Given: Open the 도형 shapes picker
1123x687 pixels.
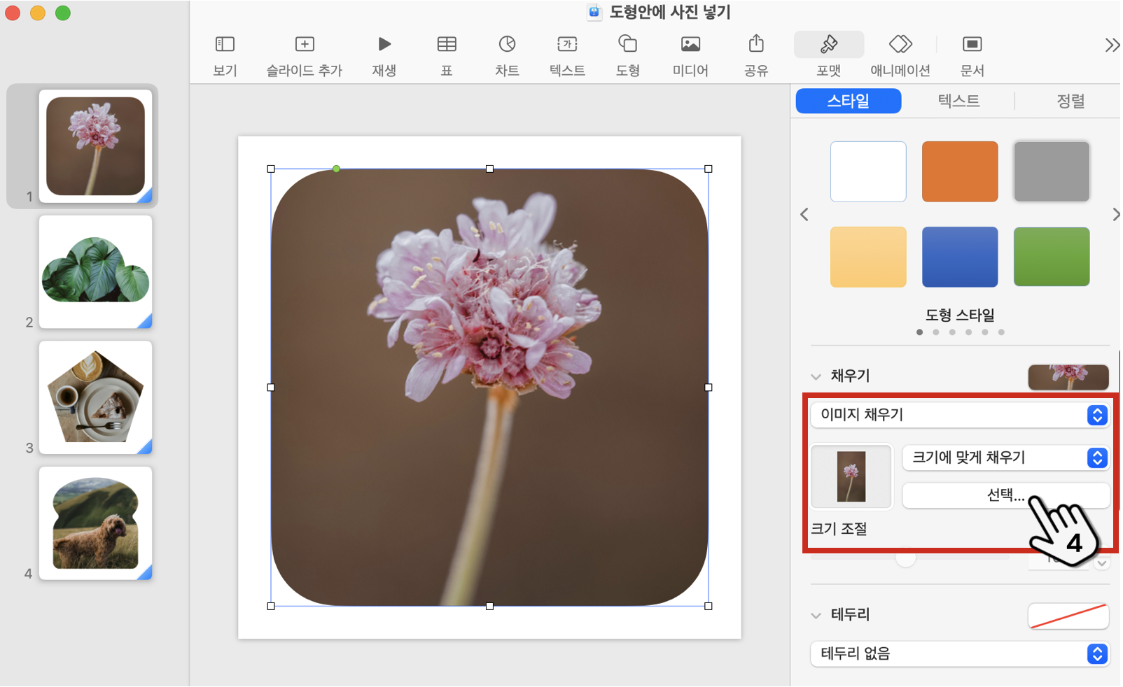Looking at the screenshot, I should click(x=627, y=45).
